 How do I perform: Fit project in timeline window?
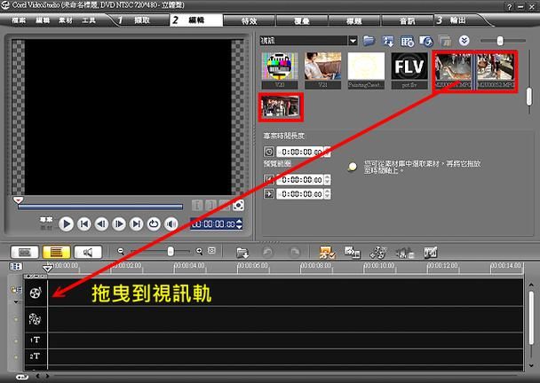(211, 251)
